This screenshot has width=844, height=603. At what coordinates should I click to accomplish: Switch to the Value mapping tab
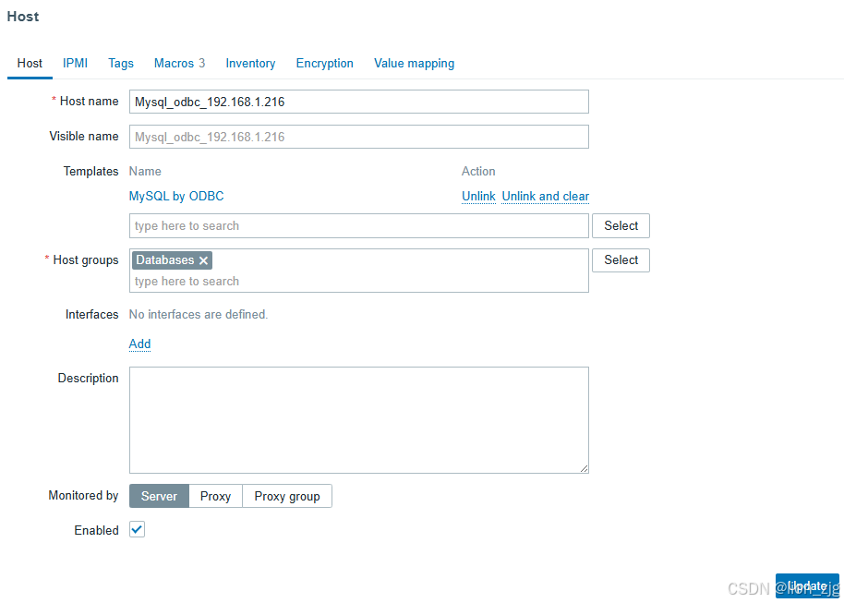(414, 63)
